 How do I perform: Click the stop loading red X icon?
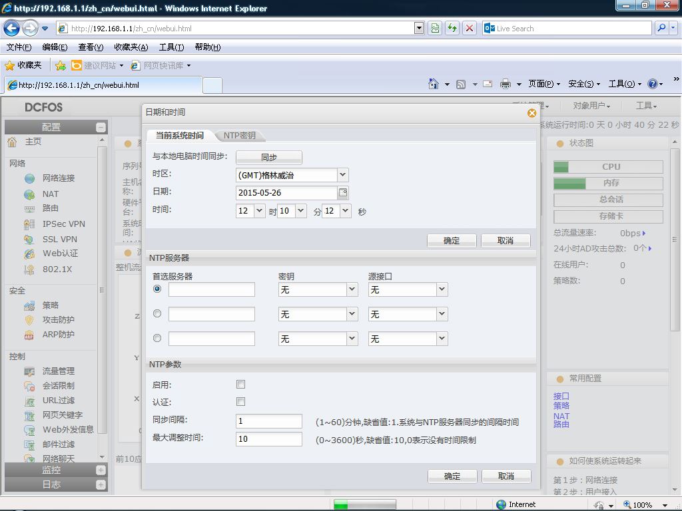[470, 28]
